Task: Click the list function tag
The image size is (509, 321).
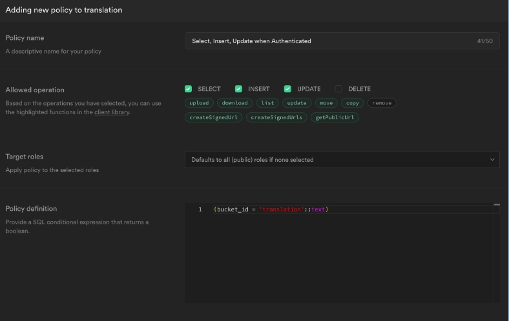Action: pos(267,103)
